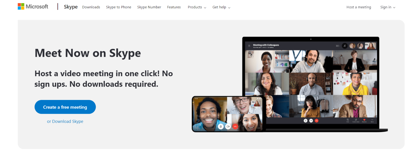Image resolution: width=418 pixels, height=161 pixels.
Task: Follow the or Download Skype link
Action: (x=65, y=121)
